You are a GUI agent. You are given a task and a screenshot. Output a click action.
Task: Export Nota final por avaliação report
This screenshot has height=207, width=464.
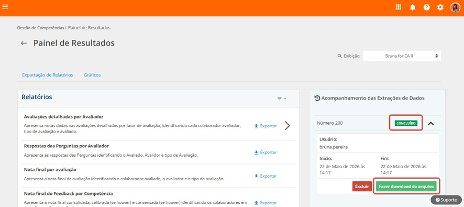coord(266,176)
